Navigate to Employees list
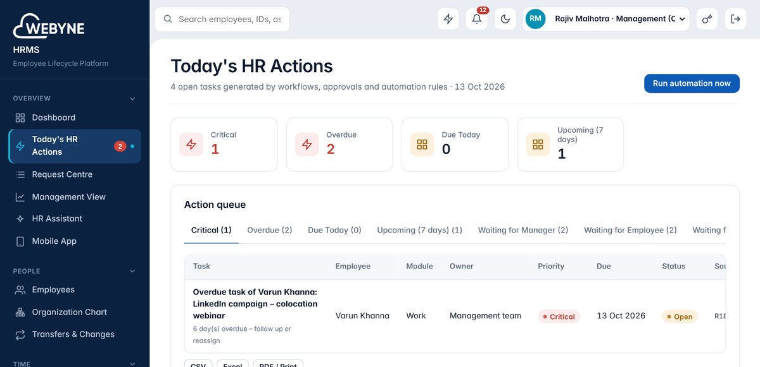Screen dimensions: 760x367 pyautogui.click(x=75, y=289)
